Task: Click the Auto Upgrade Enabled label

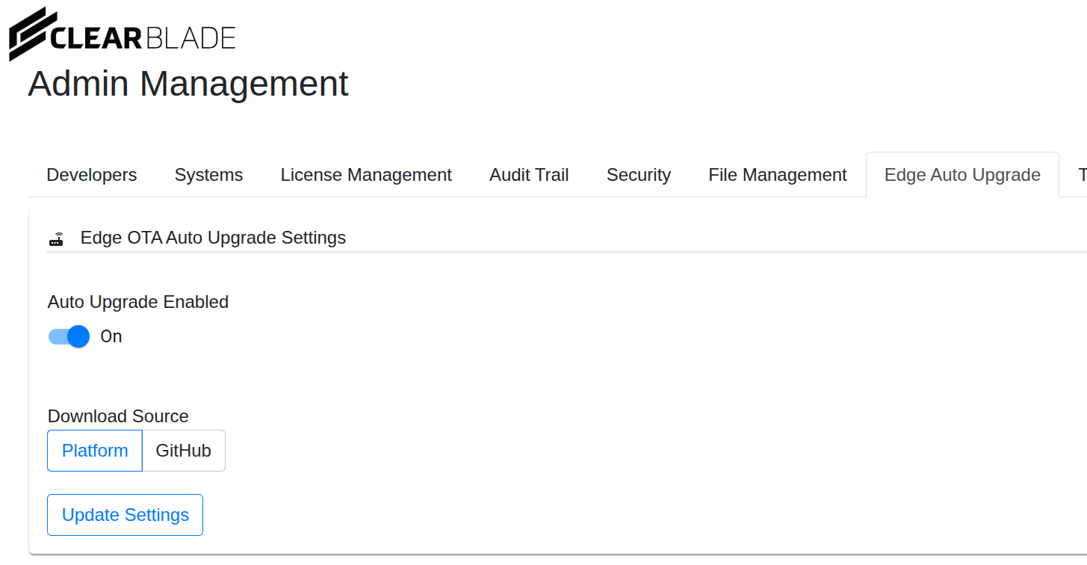Action: 138,302
